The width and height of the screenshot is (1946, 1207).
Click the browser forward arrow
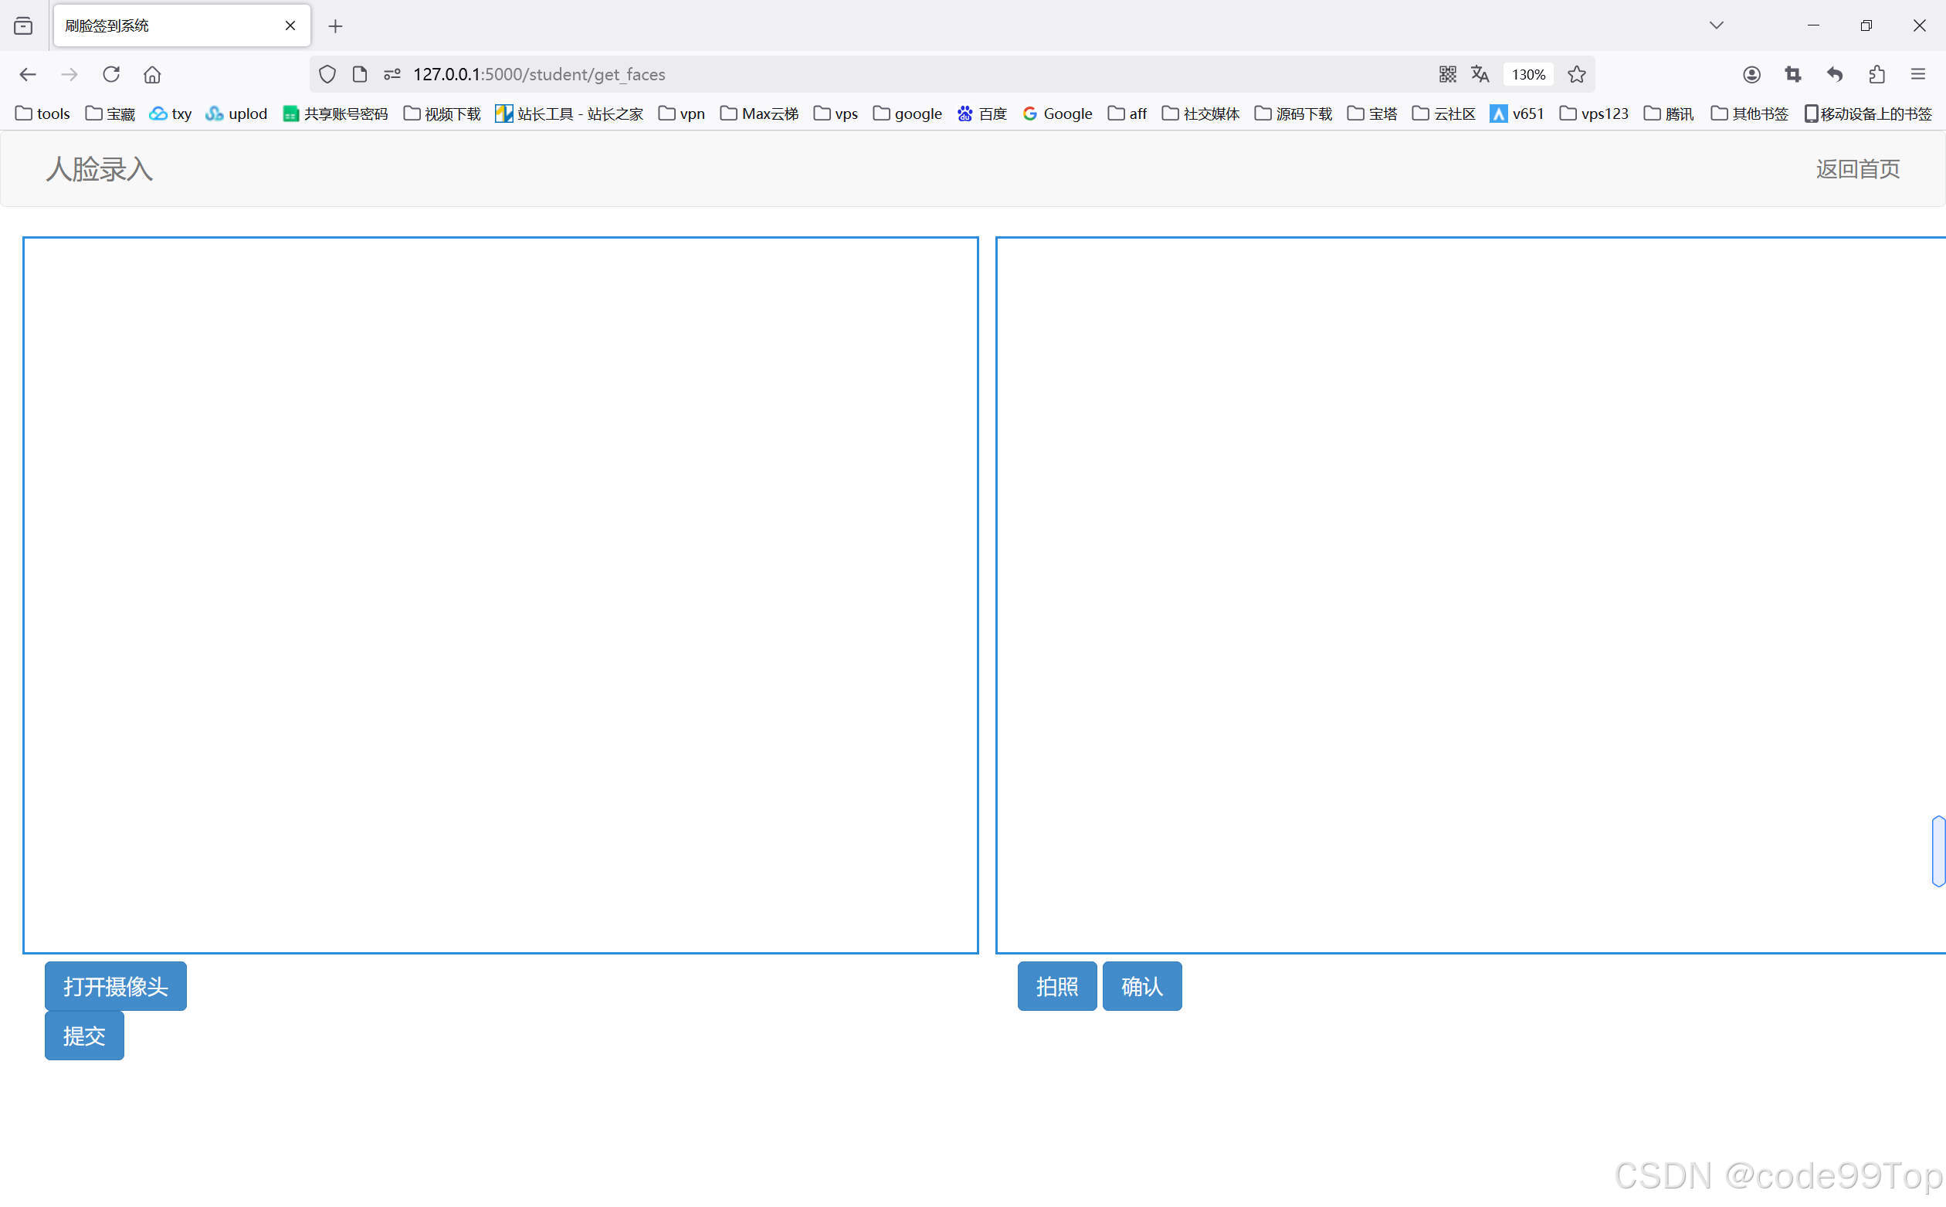point(69,74)
